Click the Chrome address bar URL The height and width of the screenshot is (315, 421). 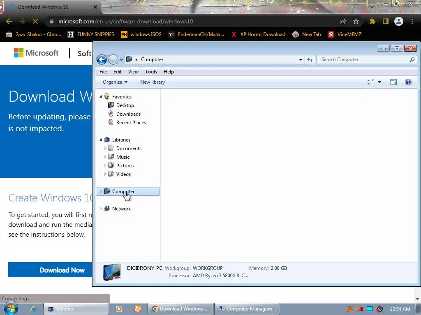click(126, 21)
